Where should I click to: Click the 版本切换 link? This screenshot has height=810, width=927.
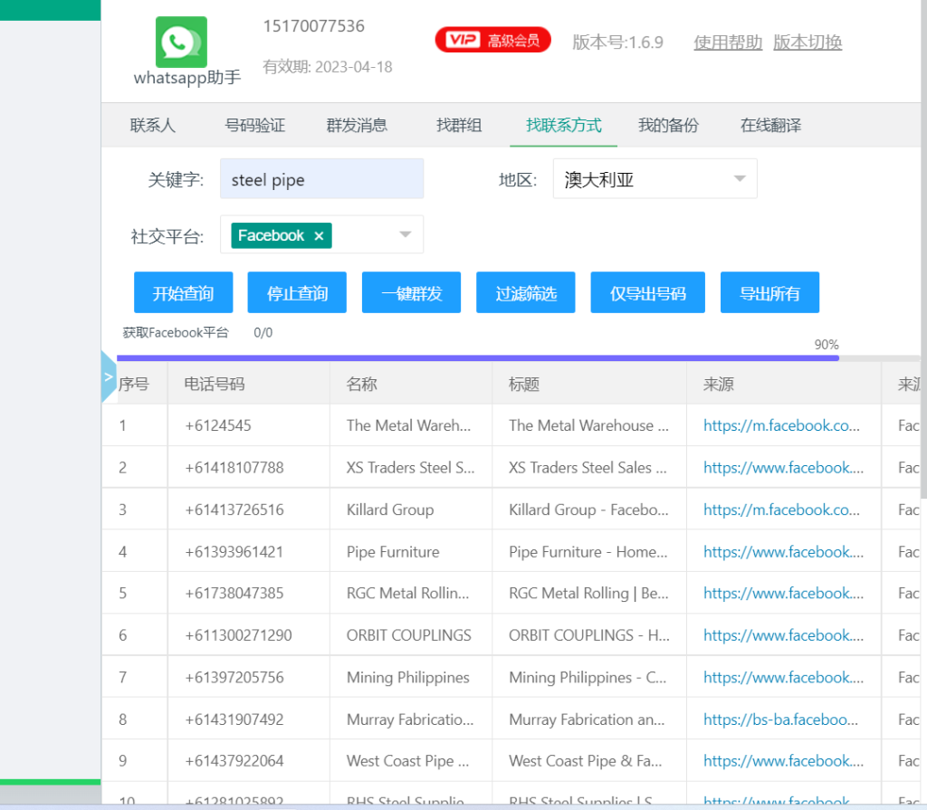coord(808,43)
